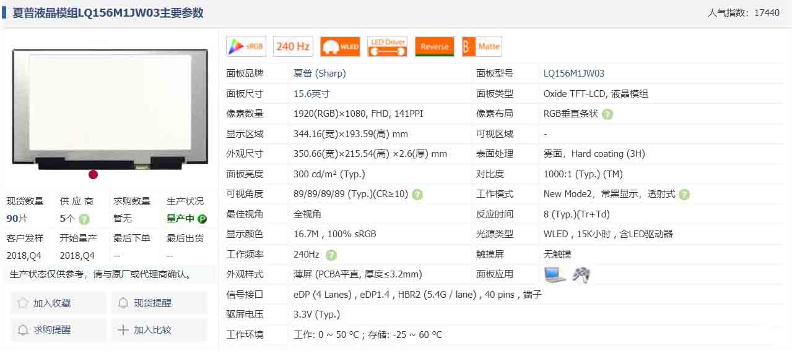
Task: Click the 3.3V (Typ.) drive voltage value
Action: [x=317, y=314]
